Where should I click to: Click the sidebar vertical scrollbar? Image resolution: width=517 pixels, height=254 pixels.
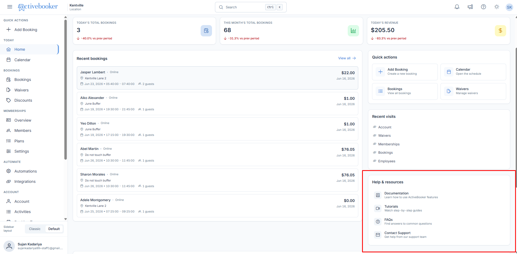[65, 89]
